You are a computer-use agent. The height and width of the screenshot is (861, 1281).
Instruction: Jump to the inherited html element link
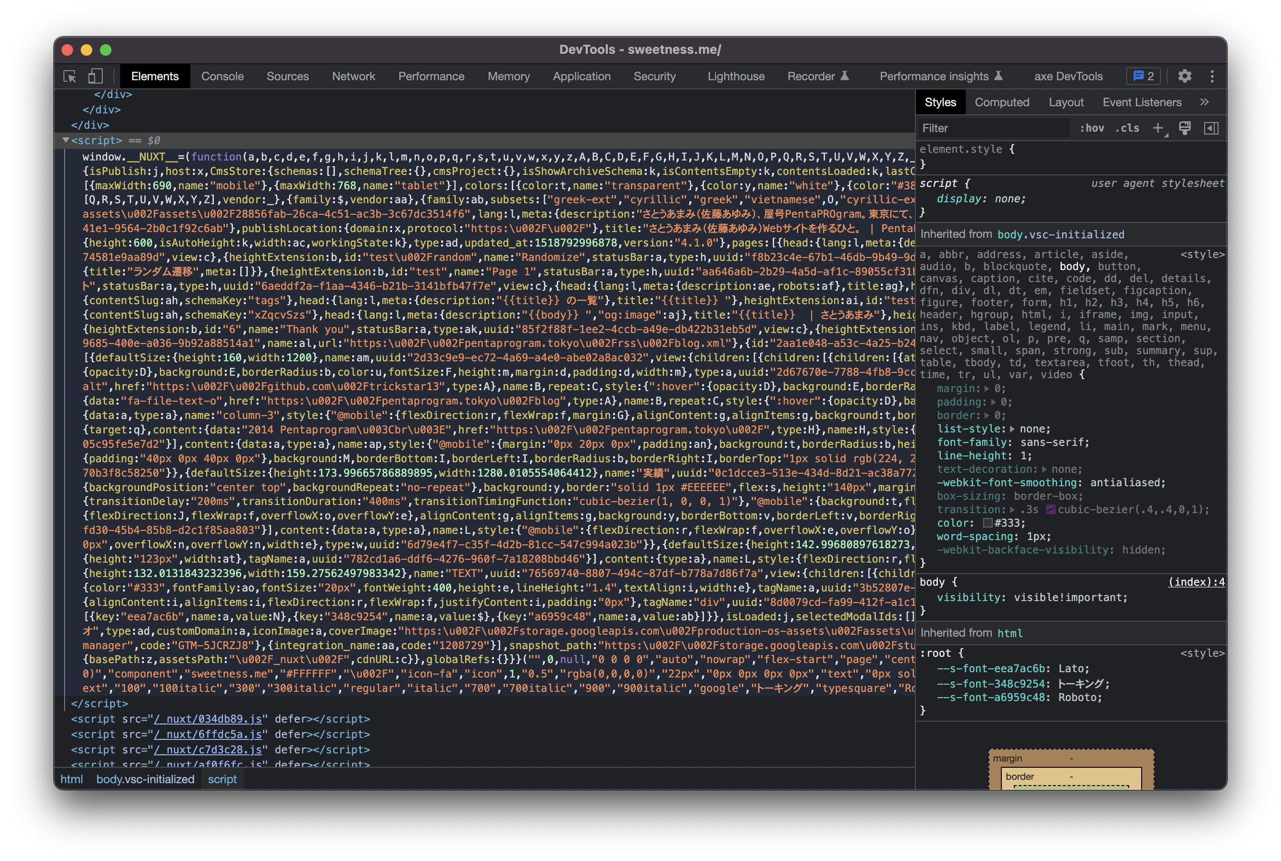pyautogui.click(x=1010, y=633)
